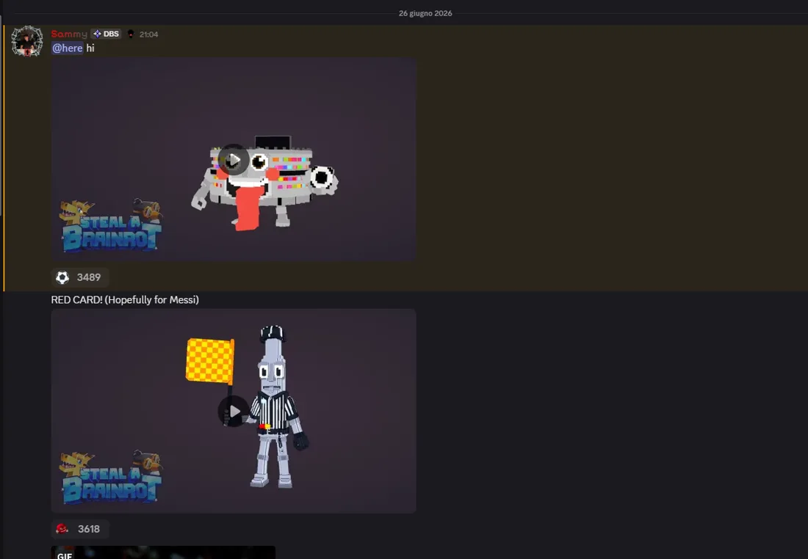This screenshot has width=808, height=559.
Task: Open the referee with flag video thumbnail
Action: (234, 411)
